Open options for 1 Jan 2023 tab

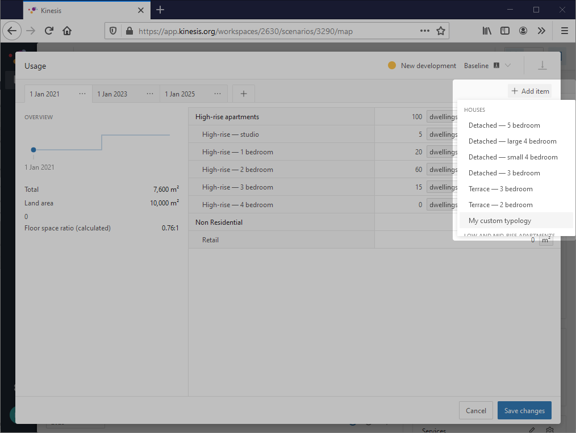coord(150,94)
